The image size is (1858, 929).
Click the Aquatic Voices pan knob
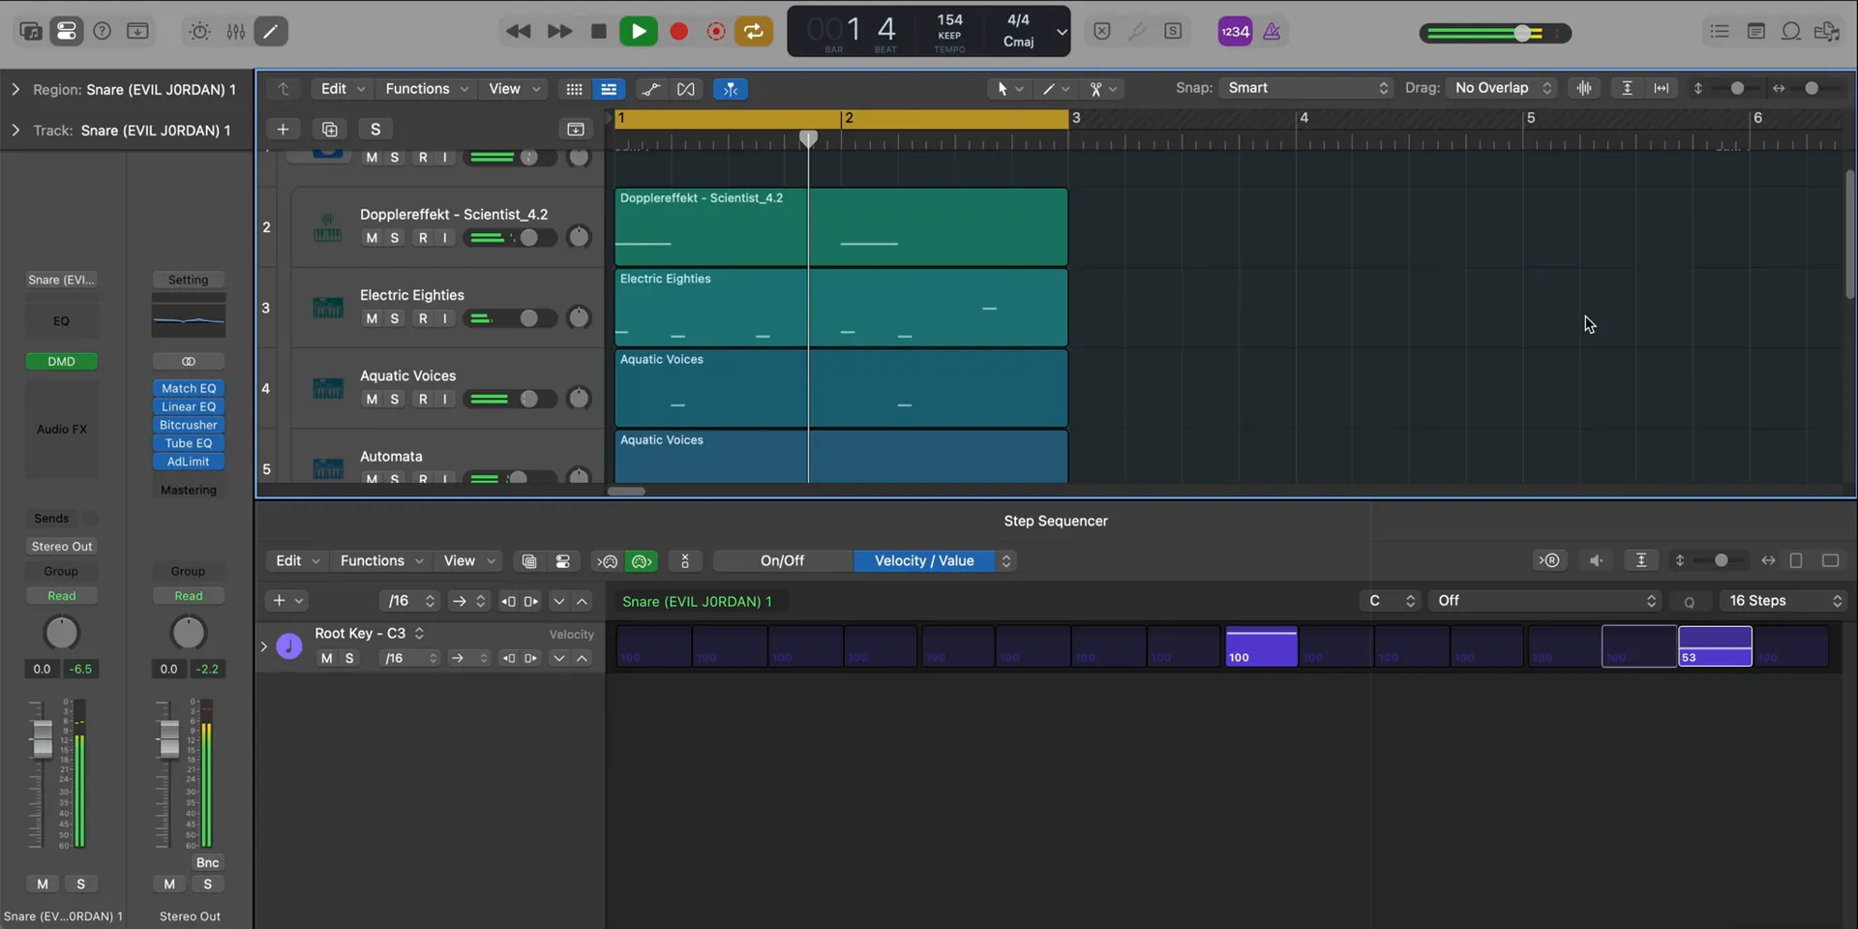pos(579,398)
